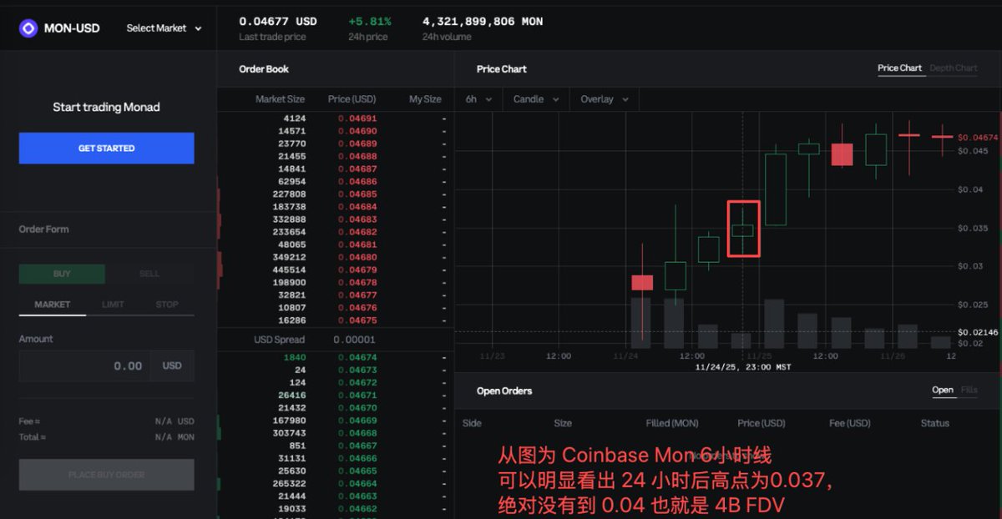Click the USD currency unit button
The image size is (1002, 519).
172,365
